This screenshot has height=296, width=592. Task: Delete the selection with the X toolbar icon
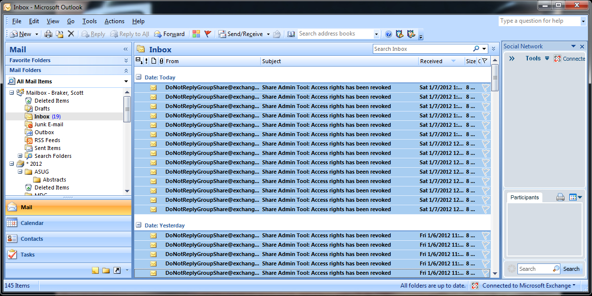(71, 34)
